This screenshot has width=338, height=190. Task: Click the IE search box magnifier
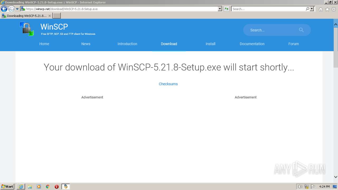click(x=307, y=9)
